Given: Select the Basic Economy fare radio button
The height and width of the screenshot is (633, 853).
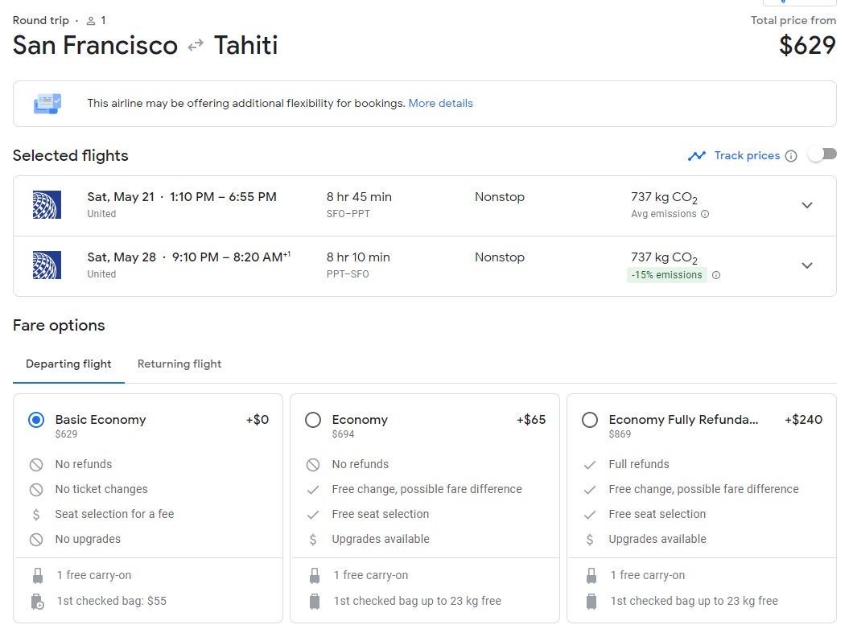Looking at the screenshot, I should 36,420.
